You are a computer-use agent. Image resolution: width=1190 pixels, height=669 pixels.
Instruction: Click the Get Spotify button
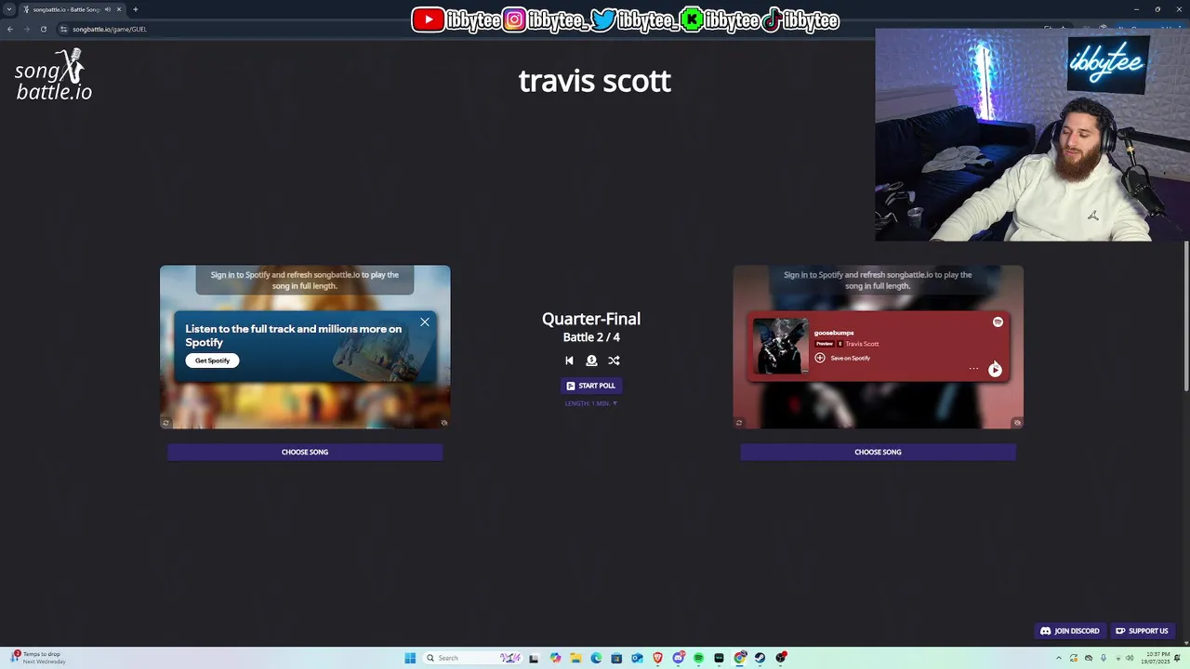coord(212,361)
